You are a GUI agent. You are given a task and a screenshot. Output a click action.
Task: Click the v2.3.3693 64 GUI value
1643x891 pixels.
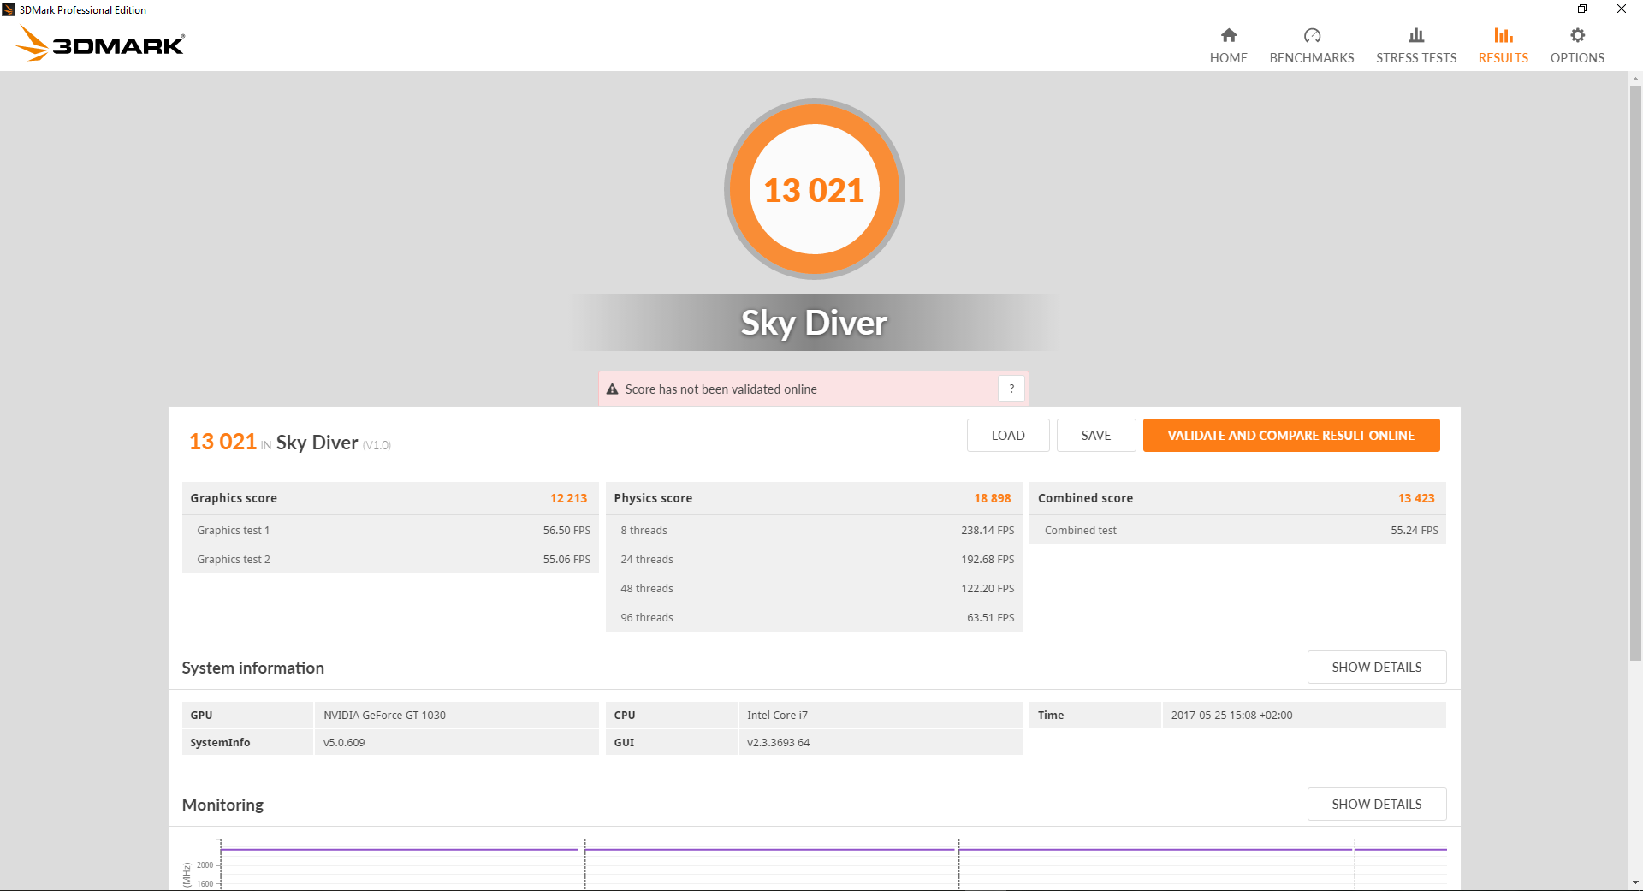click(778, 743)
